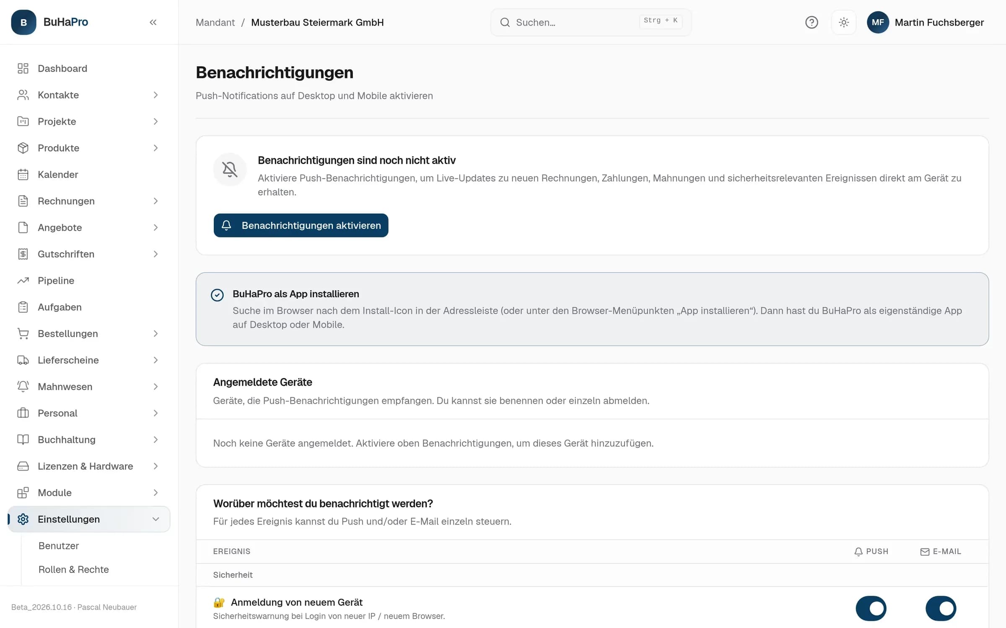The image size is (1006, 628).
Task: Click the Pipeline trend icon
Action: click(23, 281)
